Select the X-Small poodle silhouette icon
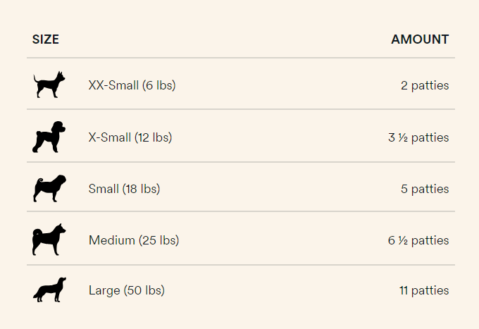 tap(49, 137)
